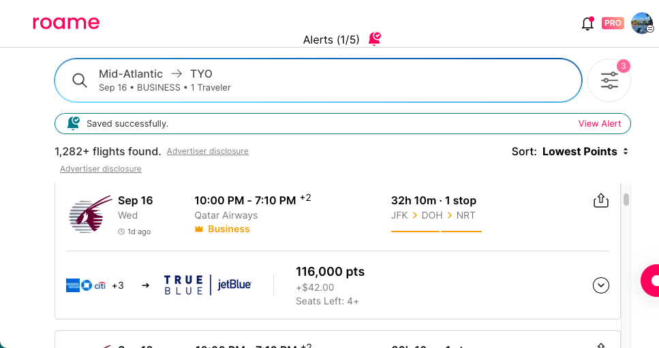Click the roame logo
659x348 pixels.
66,22
